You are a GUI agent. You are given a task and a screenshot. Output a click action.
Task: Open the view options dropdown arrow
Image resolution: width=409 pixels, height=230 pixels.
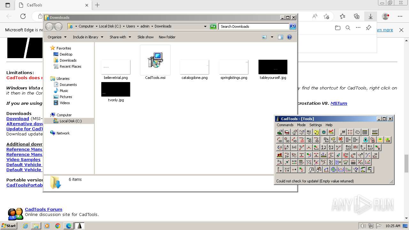tap(272, 37)
